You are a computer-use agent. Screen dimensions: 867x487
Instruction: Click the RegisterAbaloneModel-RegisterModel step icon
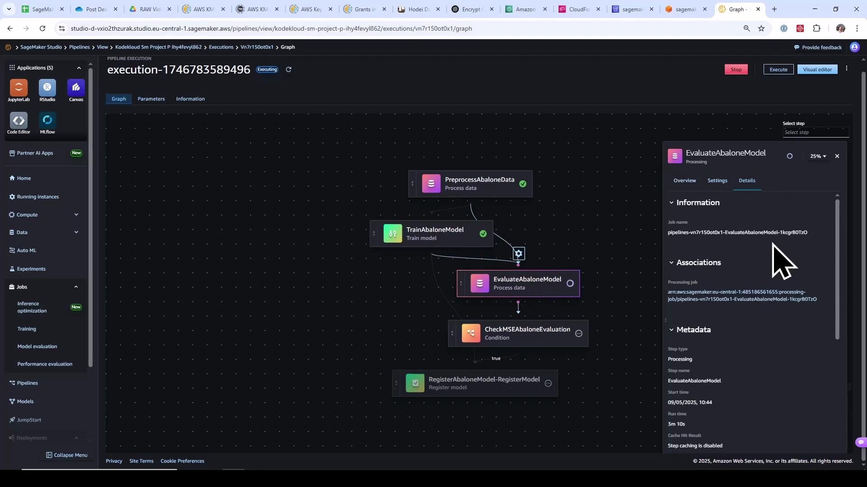click(x=415, y=383)
